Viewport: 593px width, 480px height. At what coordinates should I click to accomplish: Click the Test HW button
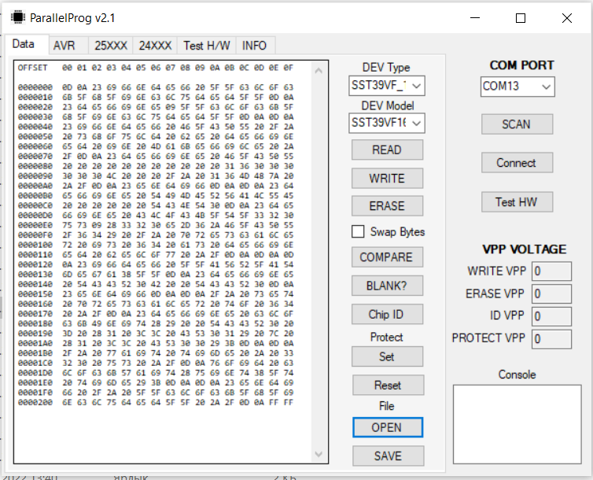(517, 202)
